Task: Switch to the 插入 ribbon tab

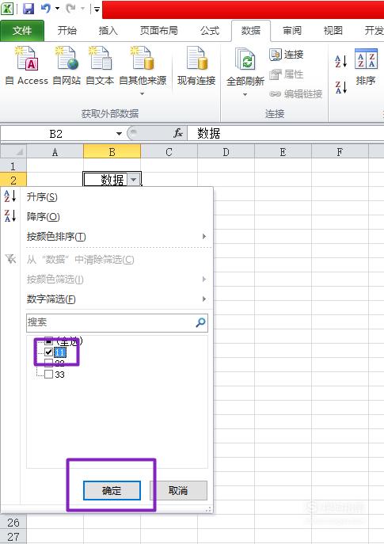Action: pos(108,31)
